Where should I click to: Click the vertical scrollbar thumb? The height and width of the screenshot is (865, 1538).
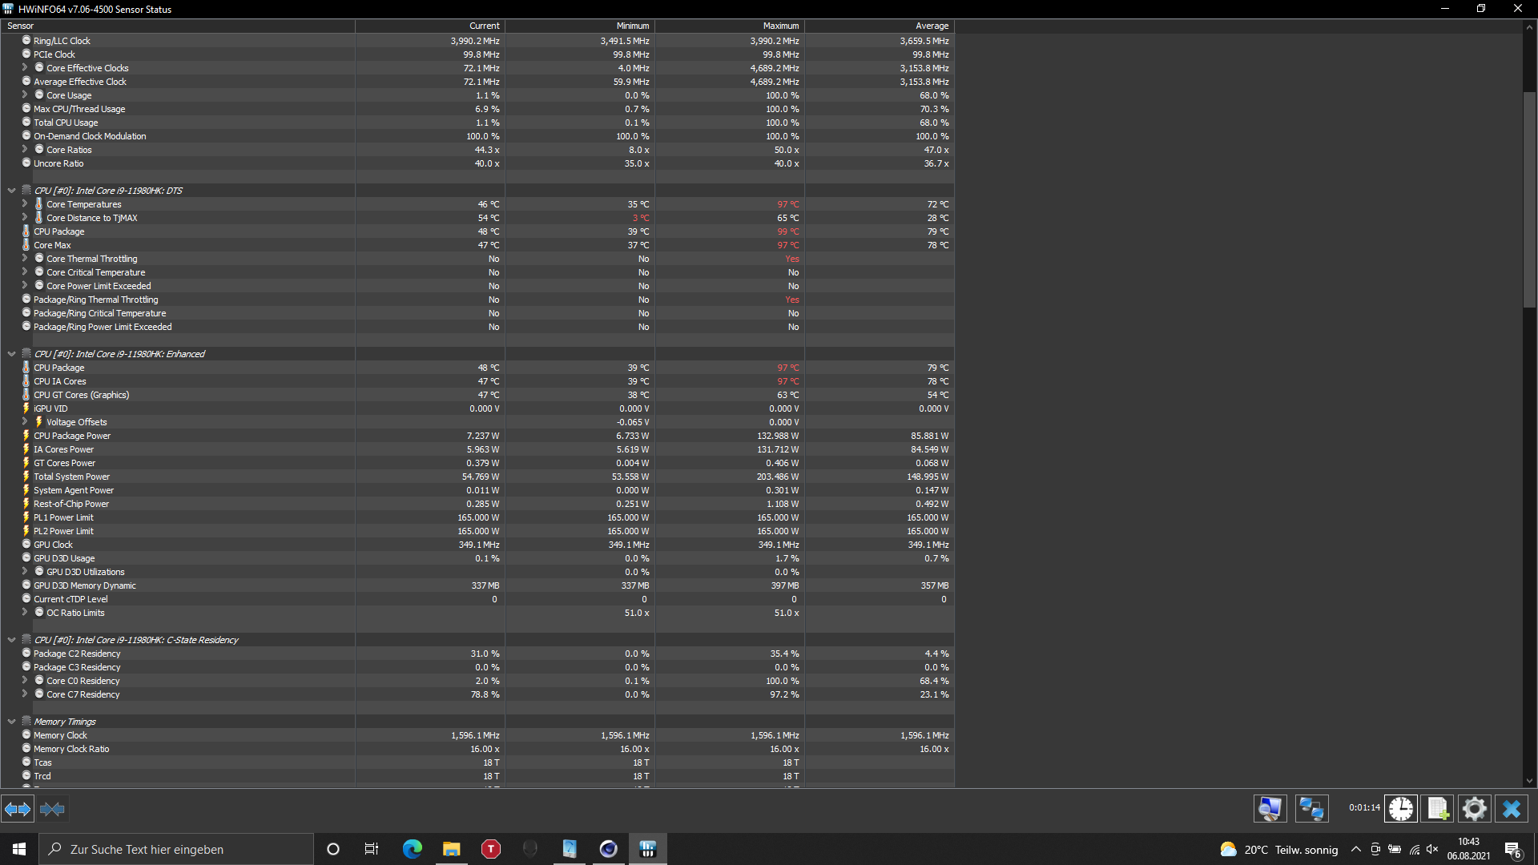pyautogui.click(x=1529, y=200)
